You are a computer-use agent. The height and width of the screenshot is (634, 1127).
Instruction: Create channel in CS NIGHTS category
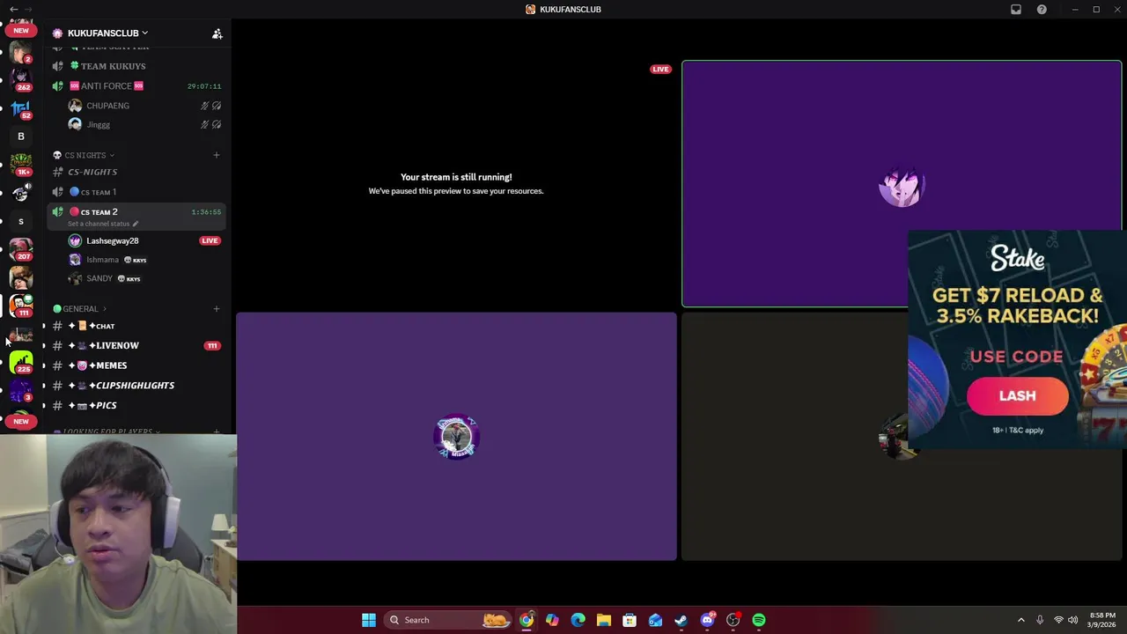pyautogui.click(x=217, y=156)
